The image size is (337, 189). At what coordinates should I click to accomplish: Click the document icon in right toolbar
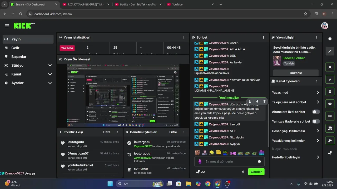(x=330, y=92)
